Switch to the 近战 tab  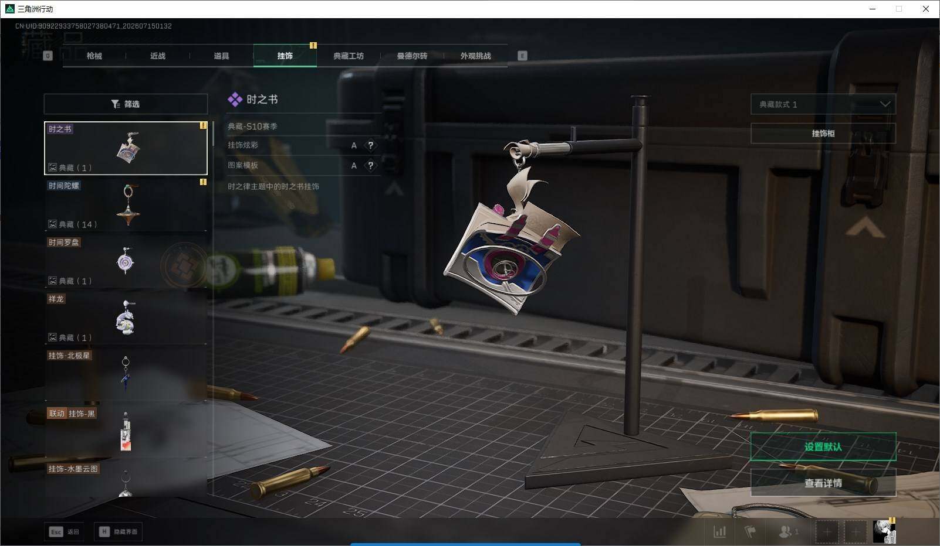(x=158, y=56)
